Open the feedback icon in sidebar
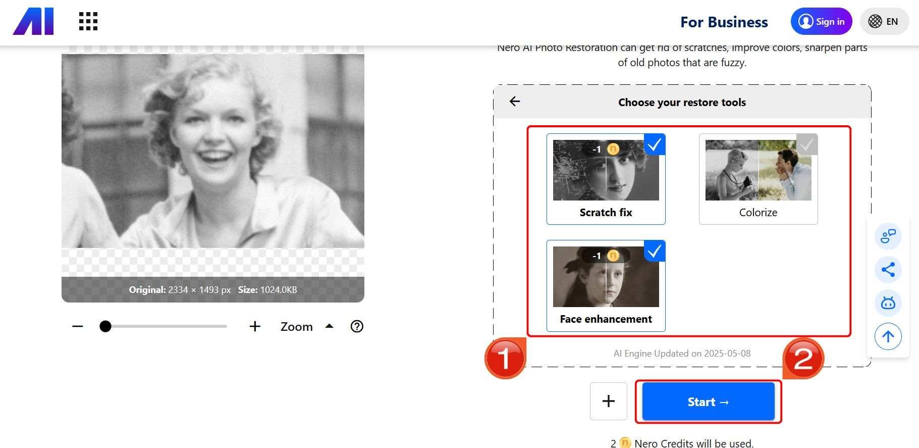The height and width of the screenshot is (448, 919). (x=888, y=236)
